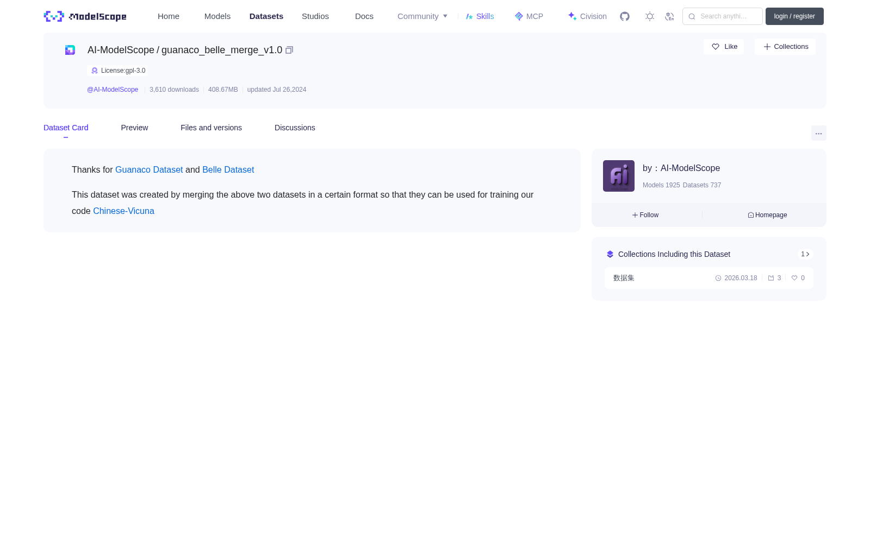Follow the AI-ModelScope organization
The width and height of the screenshot is (870, 543).
point(645,215)
